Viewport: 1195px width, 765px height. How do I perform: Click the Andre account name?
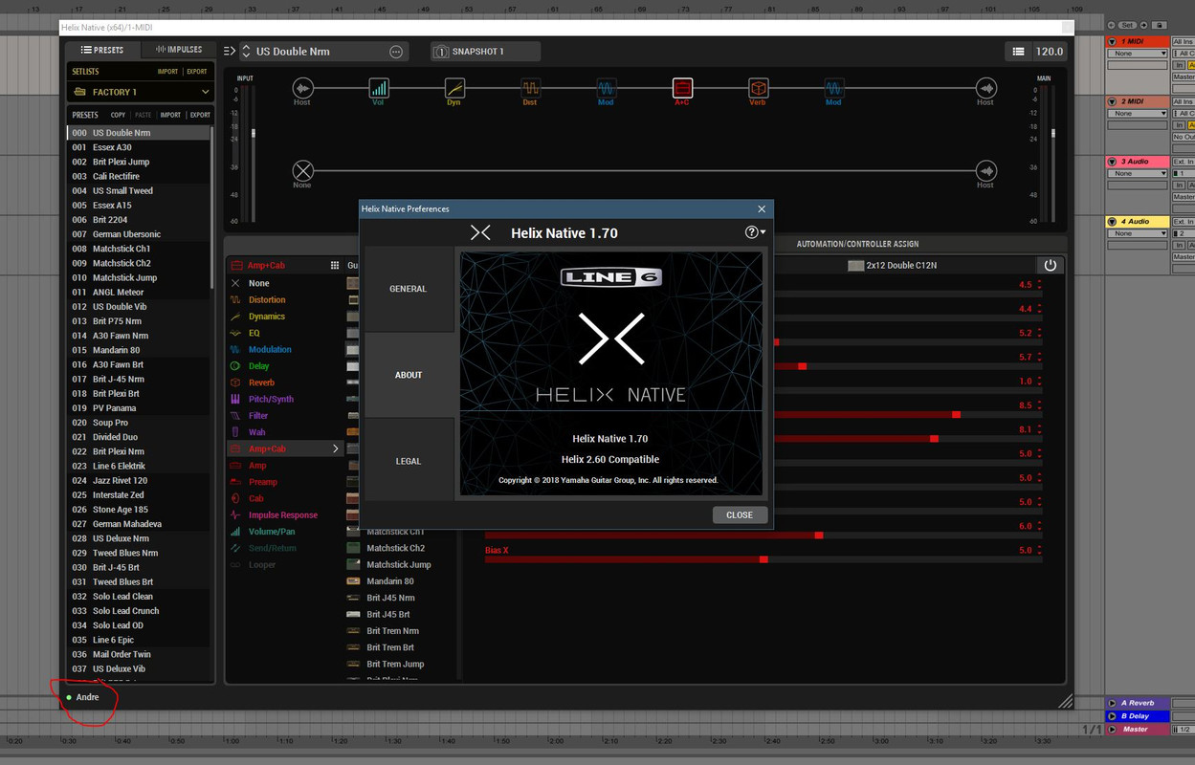coord(87,697)
